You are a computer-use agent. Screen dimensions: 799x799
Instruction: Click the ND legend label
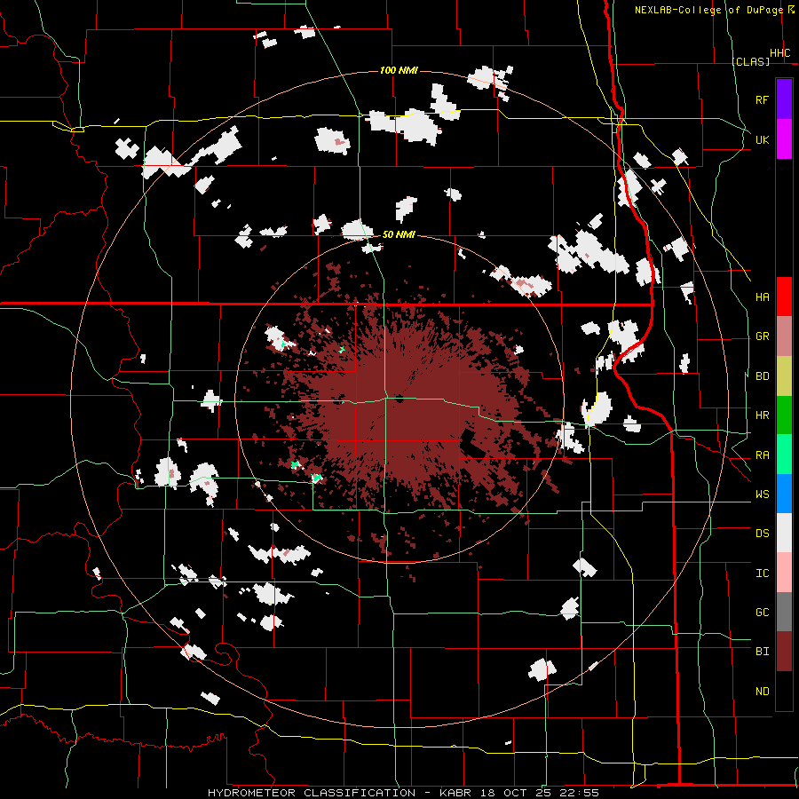point(763,691)
